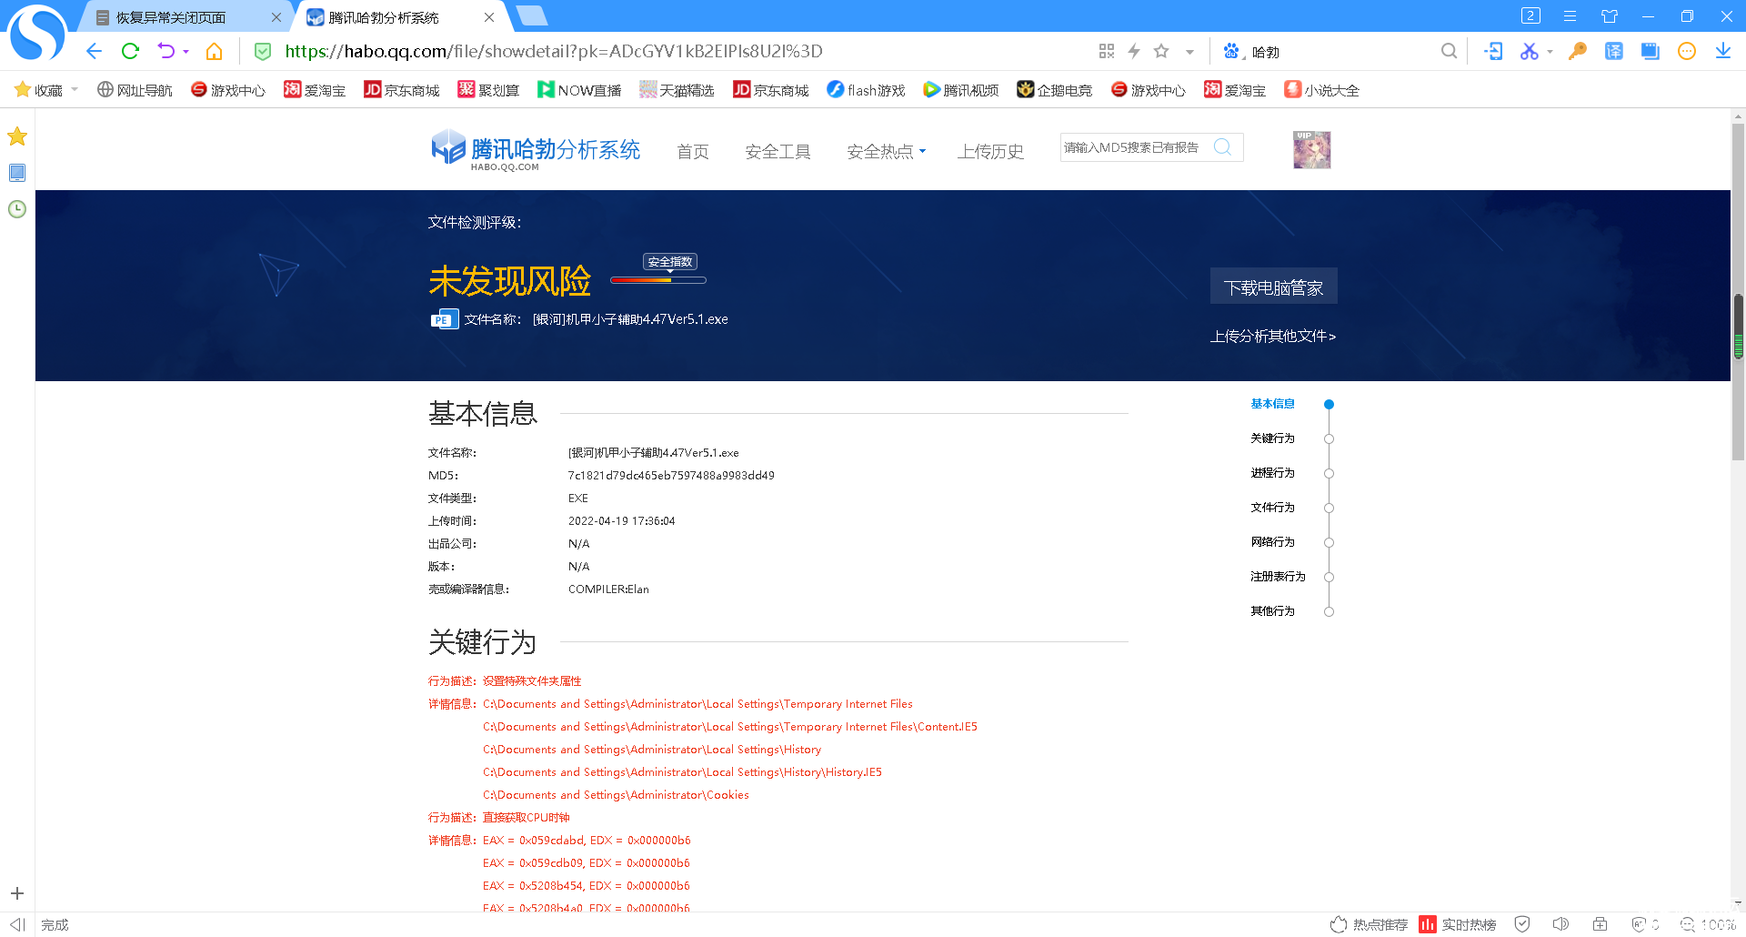Open the key password manager icon
This screenshot has height=937, width=1746.
click(x=1578, y=52)
